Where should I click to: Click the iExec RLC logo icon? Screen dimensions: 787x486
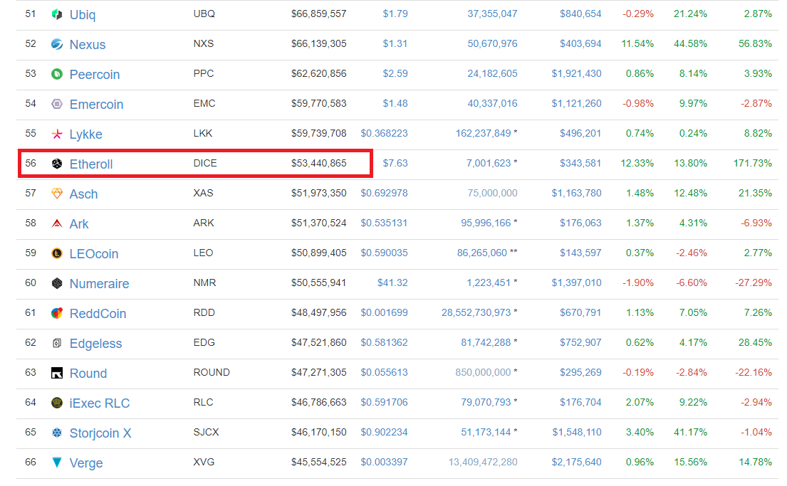(x=57, y=403)
